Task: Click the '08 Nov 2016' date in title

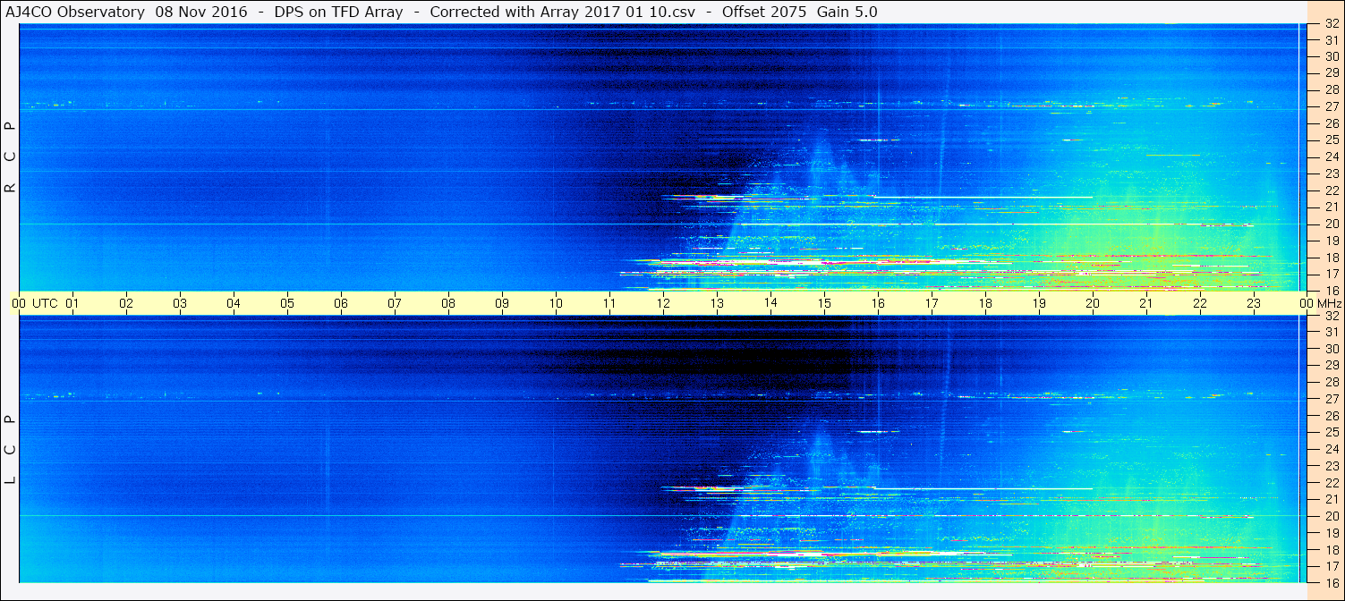Action: coord(201,13)
